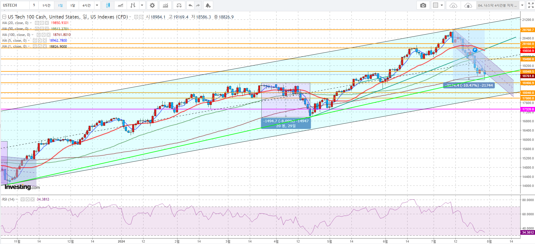Undo the last chart action
This screenshot has width=535, height=244.
coord(190,5)
